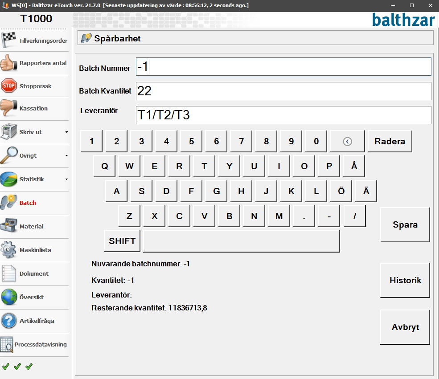Tap the Z key
439x379 pixels.
pos(129,216)
